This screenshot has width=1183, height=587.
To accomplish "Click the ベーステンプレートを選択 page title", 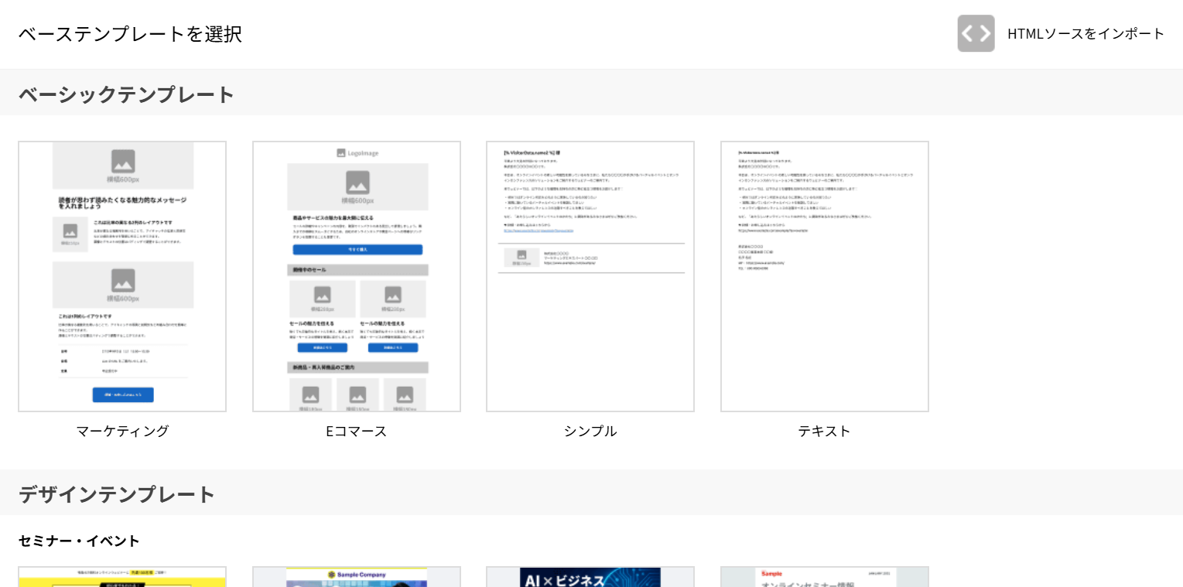I will [x=130, y=33].
